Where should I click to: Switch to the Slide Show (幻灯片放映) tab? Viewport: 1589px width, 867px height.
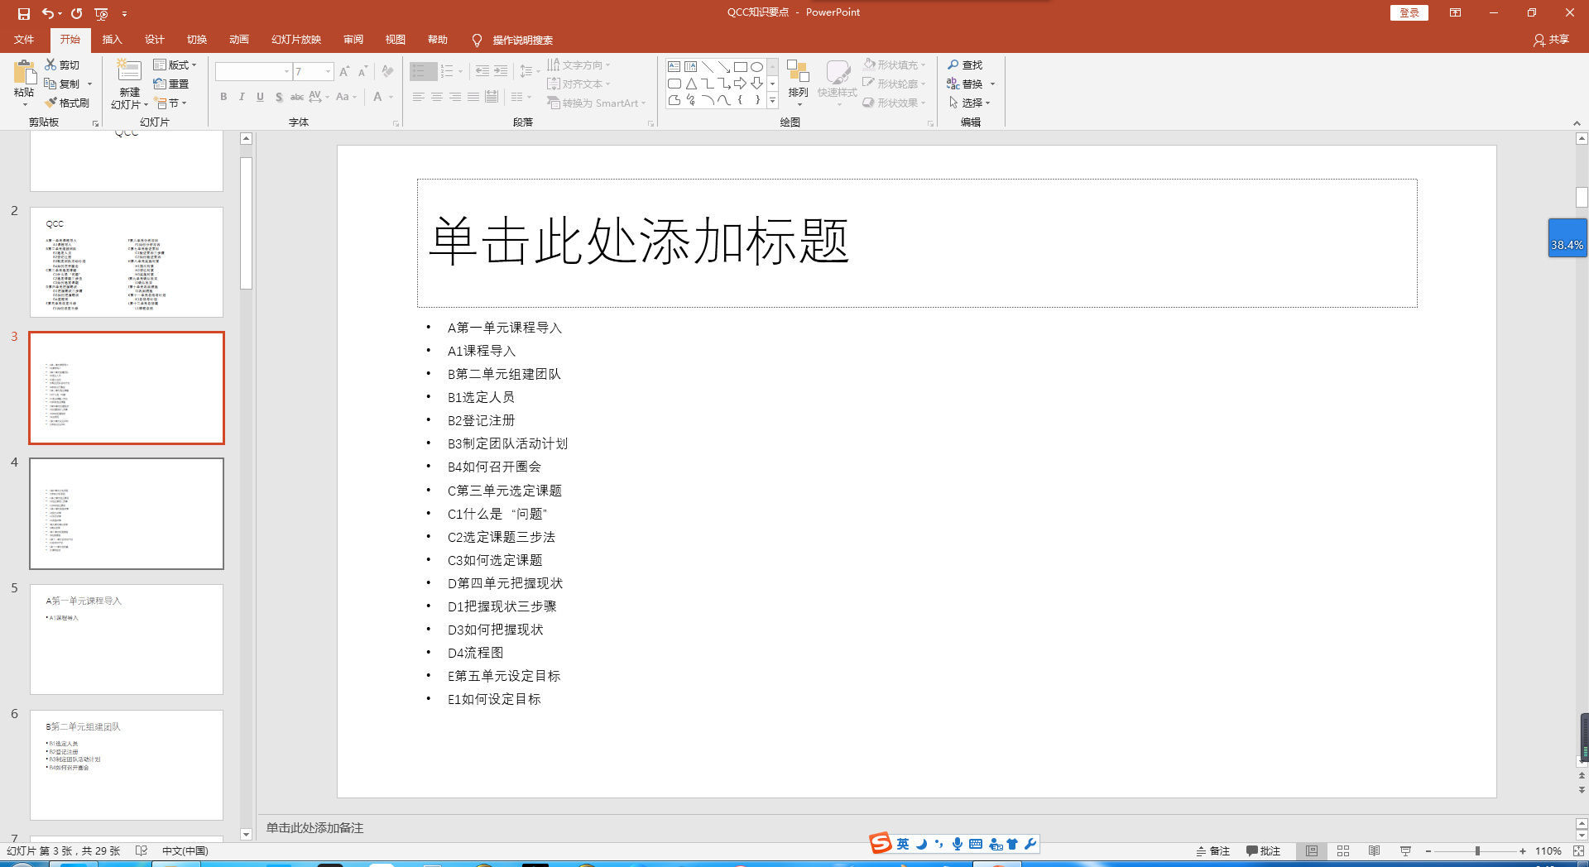pyautogui.click(x=295, y=39)
